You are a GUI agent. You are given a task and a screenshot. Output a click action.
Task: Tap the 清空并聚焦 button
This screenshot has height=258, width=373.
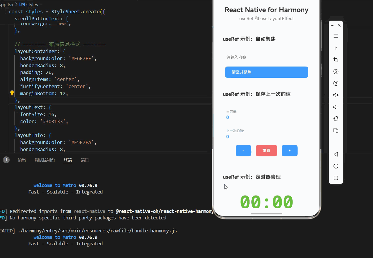tap(267, 72)
